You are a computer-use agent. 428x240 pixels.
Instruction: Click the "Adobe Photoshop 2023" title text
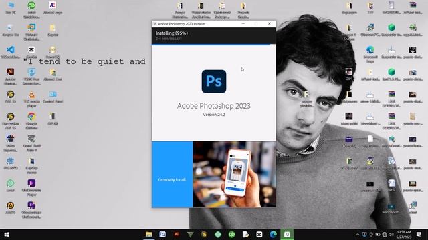coord(214,105)
